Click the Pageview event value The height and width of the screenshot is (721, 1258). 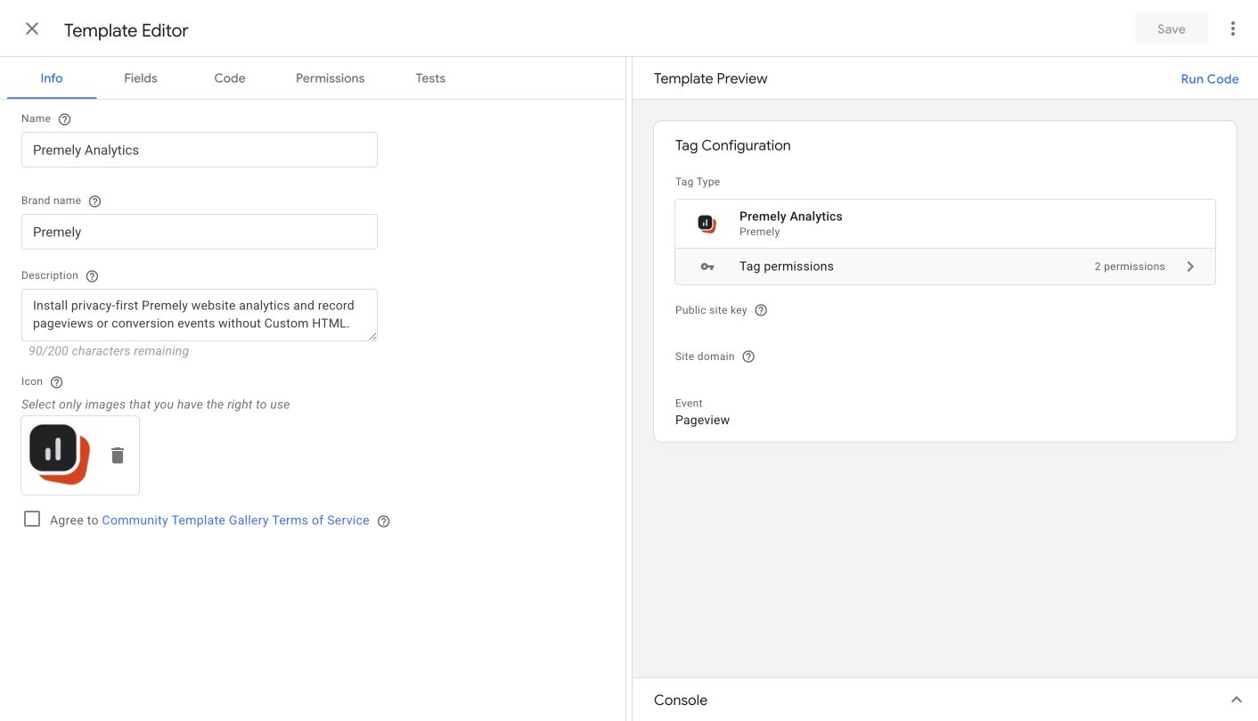click(x=702, y=420)
